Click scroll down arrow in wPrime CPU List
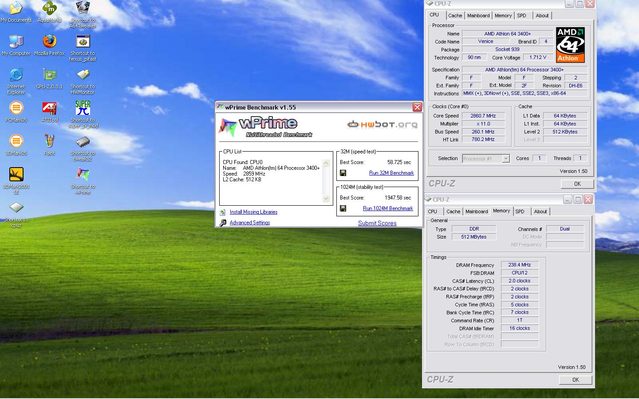Viewport: 639px width, 399px height. pyautogui.click(x=326, y=199)
